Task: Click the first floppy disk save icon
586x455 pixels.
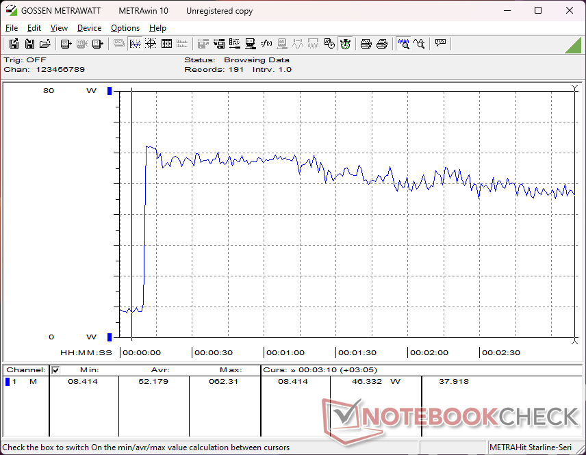Action: click(14, 44)
